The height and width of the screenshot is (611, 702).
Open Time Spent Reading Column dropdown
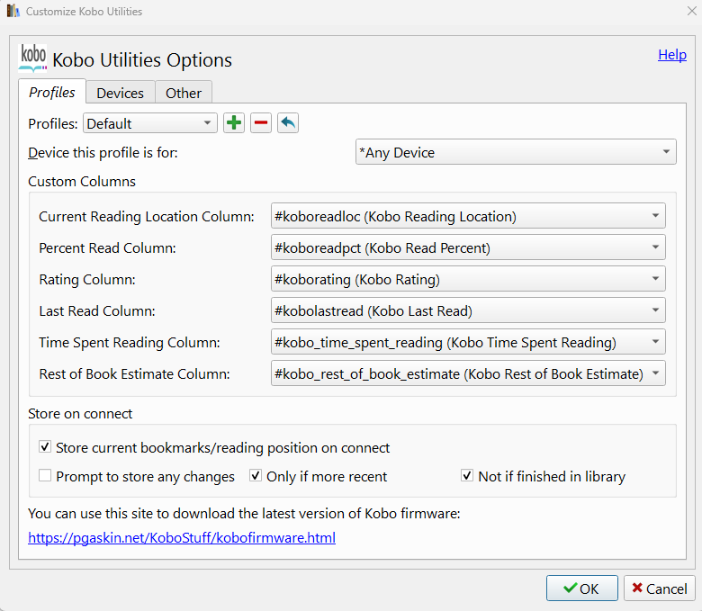point(468,342)
